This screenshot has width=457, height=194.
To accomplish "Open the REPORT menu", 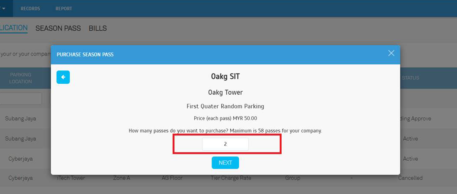I will tap(64, 8).
